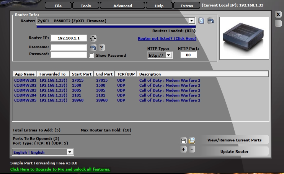The image size is (284, 174).
Task: Expand the Router model dropdown
Action: [x=191, y=21]
